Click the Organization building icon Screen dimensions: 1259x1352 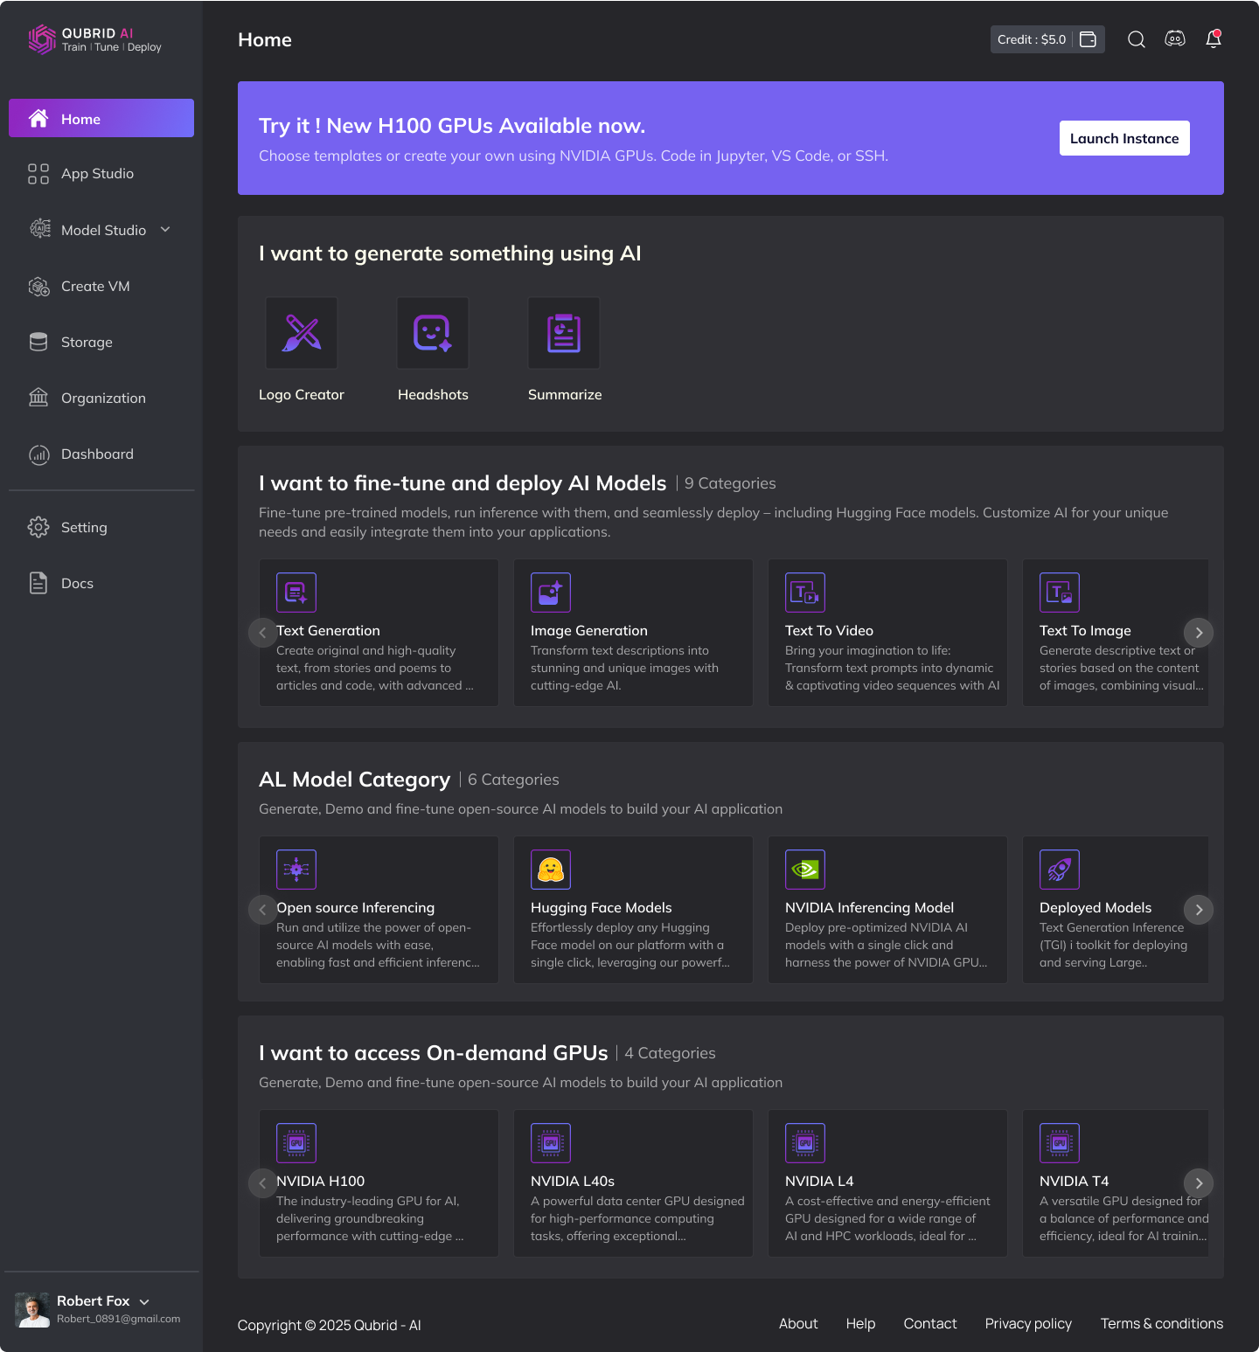[x=38, y=398]
